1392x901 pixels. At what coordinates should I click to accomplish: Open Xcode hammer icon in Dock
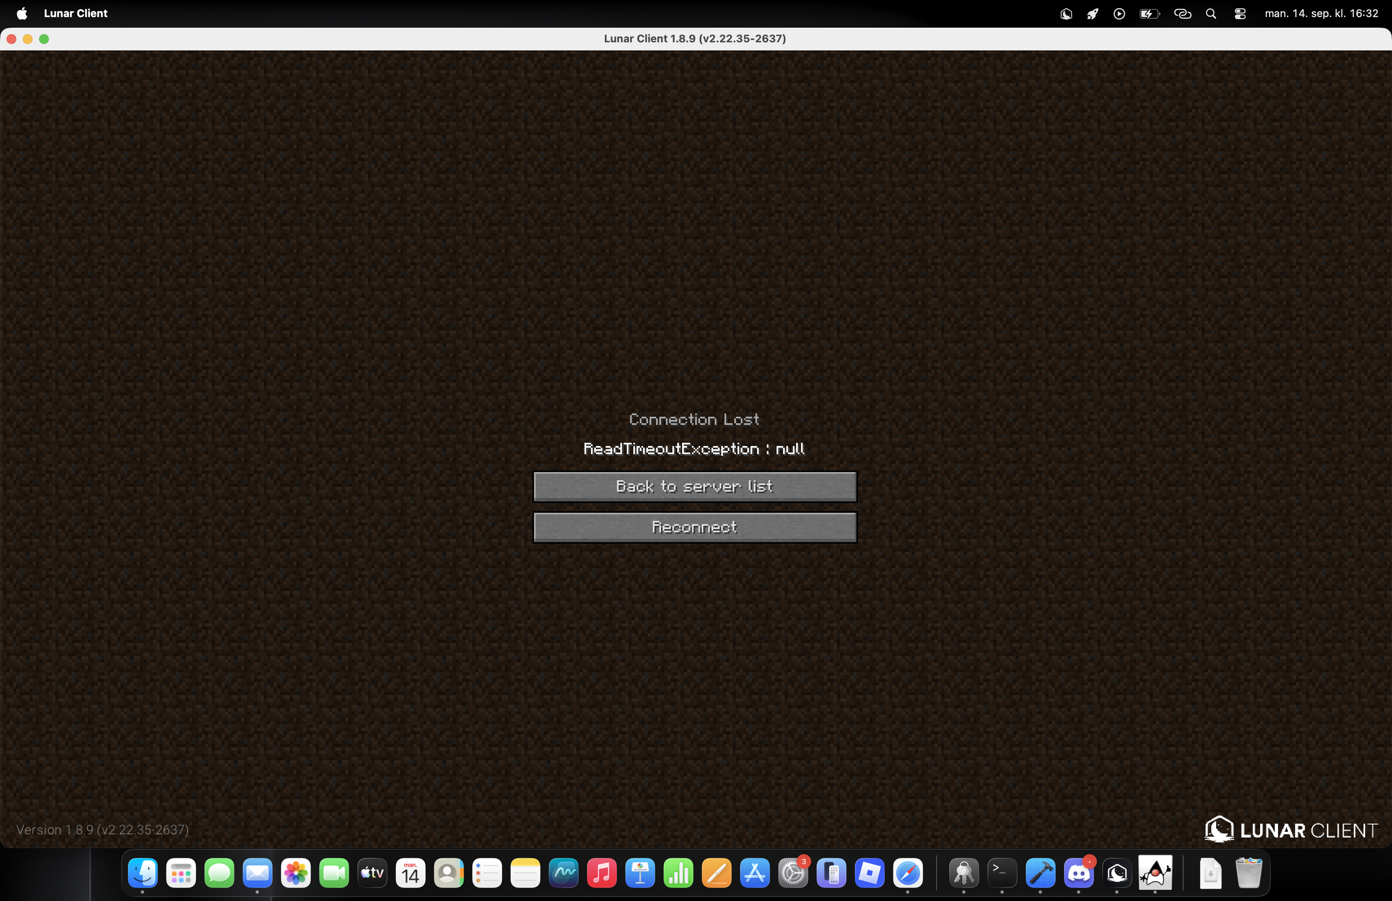[1040, 873]
